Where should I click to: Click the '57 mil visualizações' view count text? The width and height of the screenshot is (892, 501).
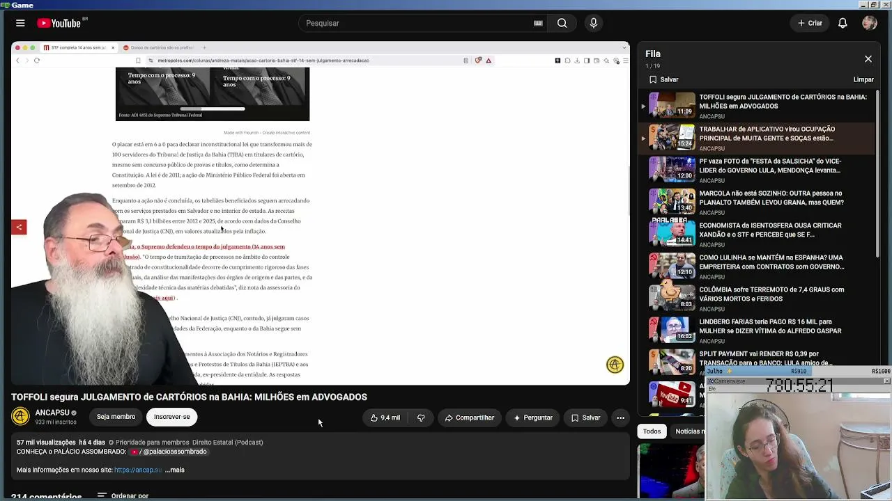(x=46, y=443)
